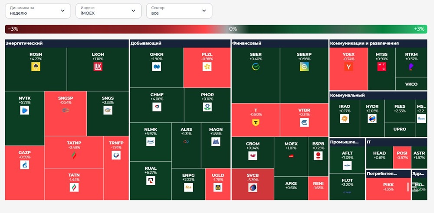Select the Энергетический sector header
The height and width of the screenshot is (213, 434).
pos(67,43)
